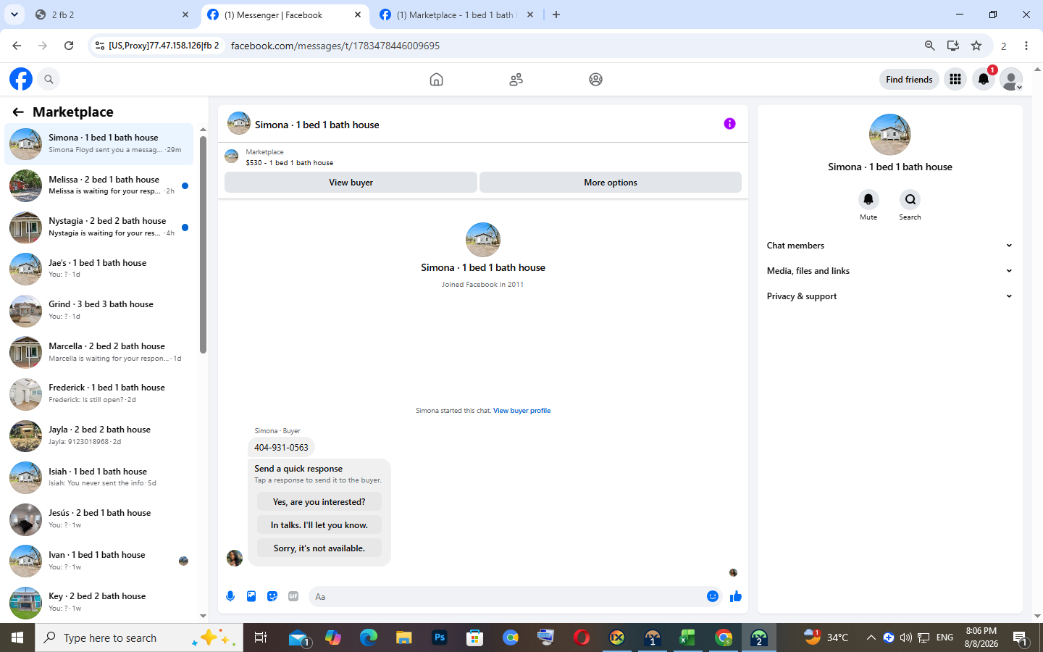Screen dimensions: 1043x652
Task: Open File Explorer from the taskbar
Action: pyautogui.click(x=403, y=638)
